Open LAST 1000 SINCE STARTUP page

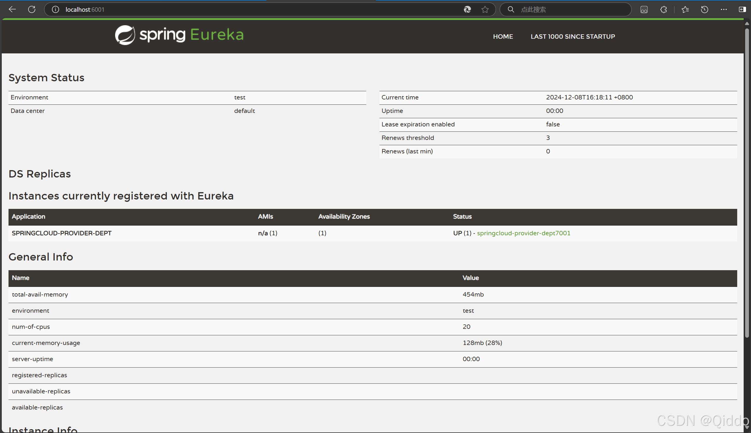pos(572,37)
